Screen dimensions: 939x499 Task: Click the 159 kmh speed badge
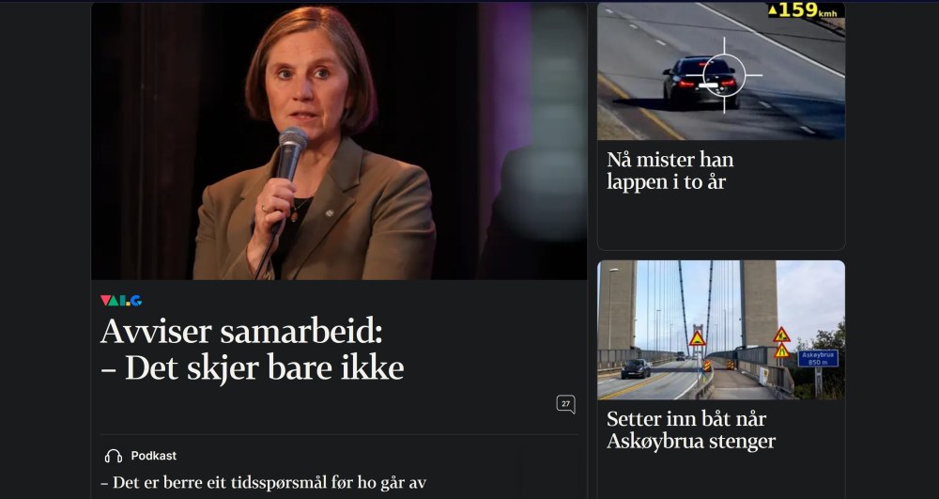click(803, 10)
